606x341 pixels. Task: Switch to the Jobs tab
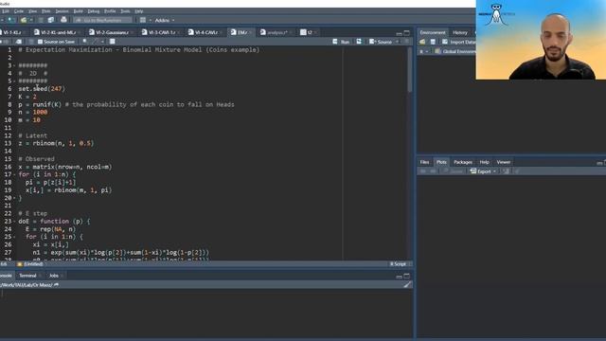(54, 276)
